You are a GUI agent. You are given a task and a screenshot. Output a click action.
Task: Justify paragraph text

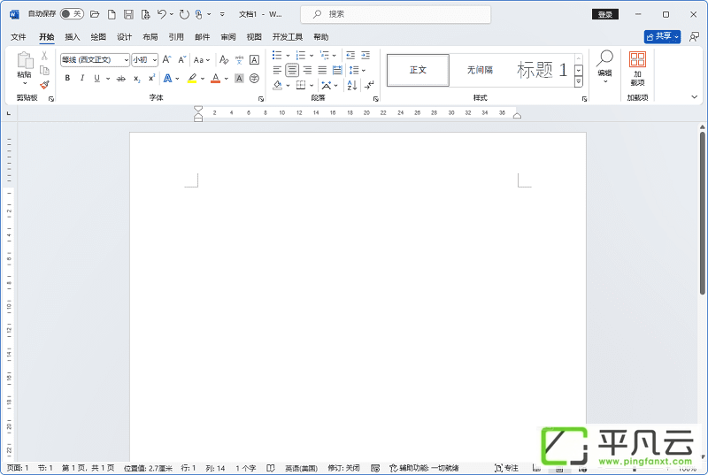(322, 70)
